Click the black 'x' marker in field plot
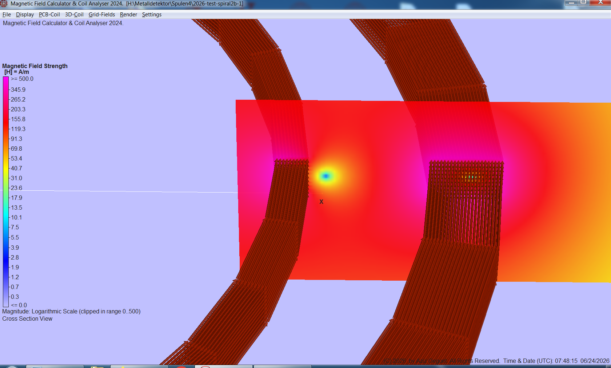 [x=321, y=202]
